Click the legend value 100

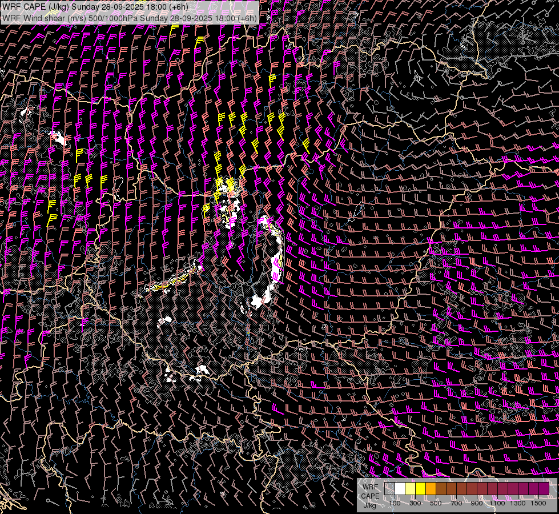point(395,503)
